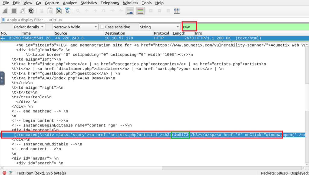309x175 pixels.
Task: Click the expert information circle in status bar
Action: coord(4,173)
